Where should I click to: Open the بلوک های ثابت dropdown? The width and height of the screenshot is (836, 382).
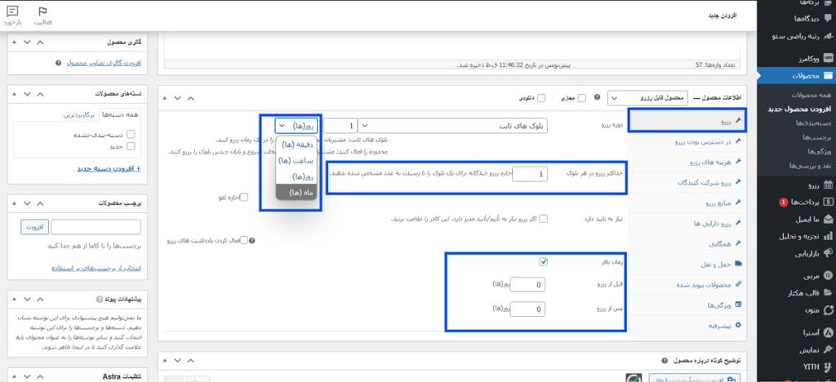click(453, 126)
